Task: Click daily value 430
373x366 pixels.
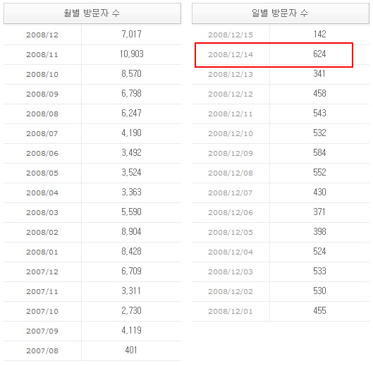Action: tap(319, 193)
